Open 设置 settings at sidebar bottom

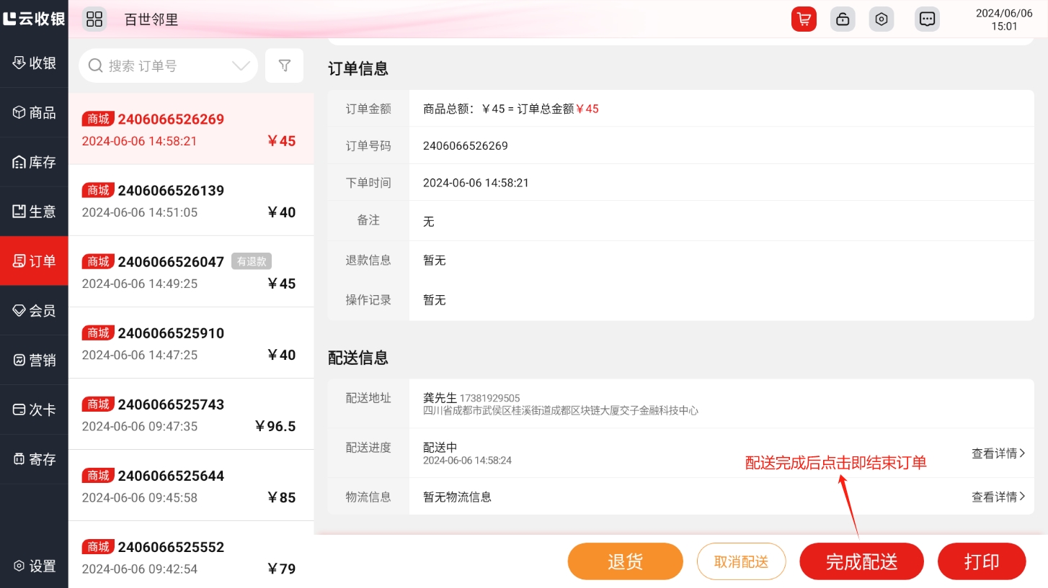click(x=34, y=566)
